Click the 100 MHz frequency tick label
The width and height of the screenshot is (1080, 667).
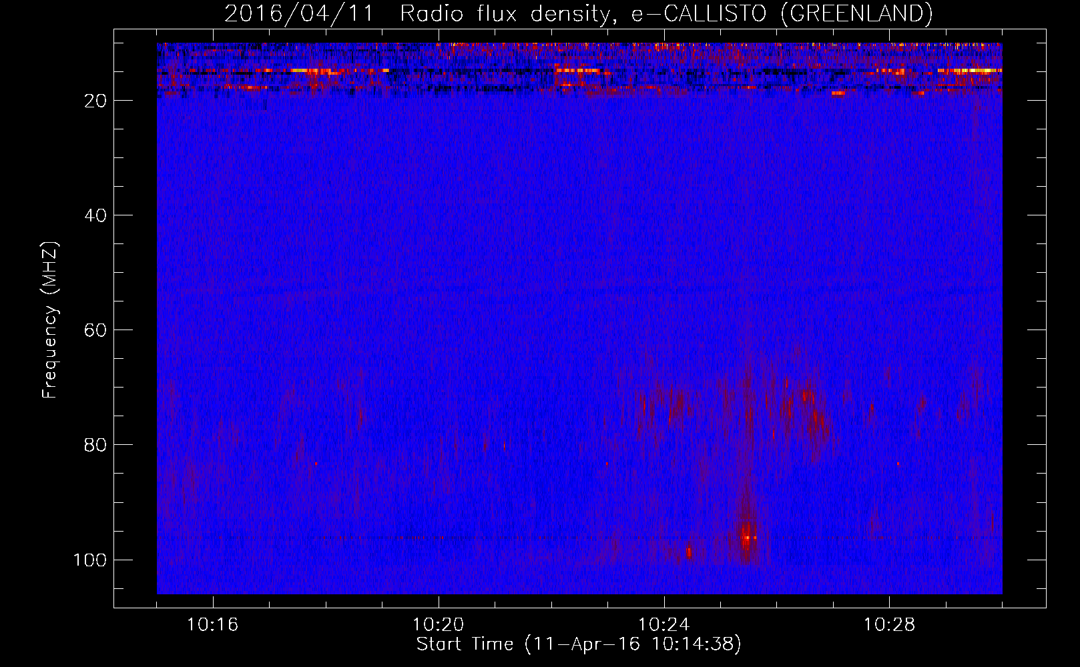tap(90, 560)
